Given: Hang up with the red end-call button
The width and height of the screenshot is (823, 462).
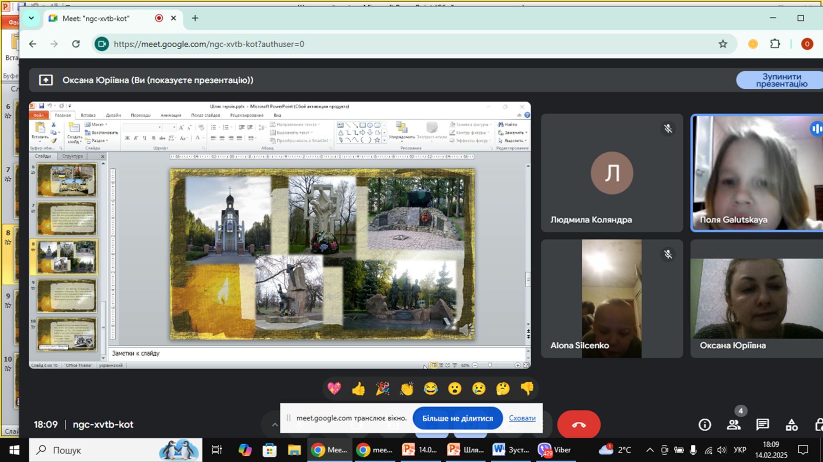Looking at the screenshot, I should 579,424.
